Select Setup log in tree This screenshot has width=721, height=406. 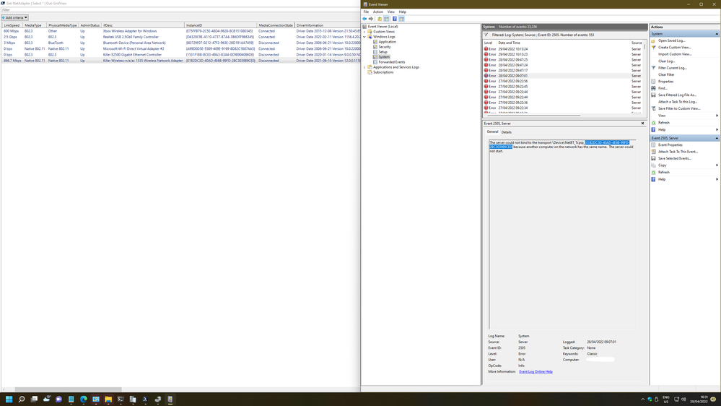click(x=383, y=52)
